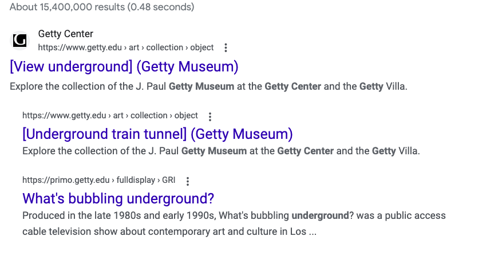Open [Underground train tunnel] (Getty Museum) result

pyautogui.click(x=157, y=134)
